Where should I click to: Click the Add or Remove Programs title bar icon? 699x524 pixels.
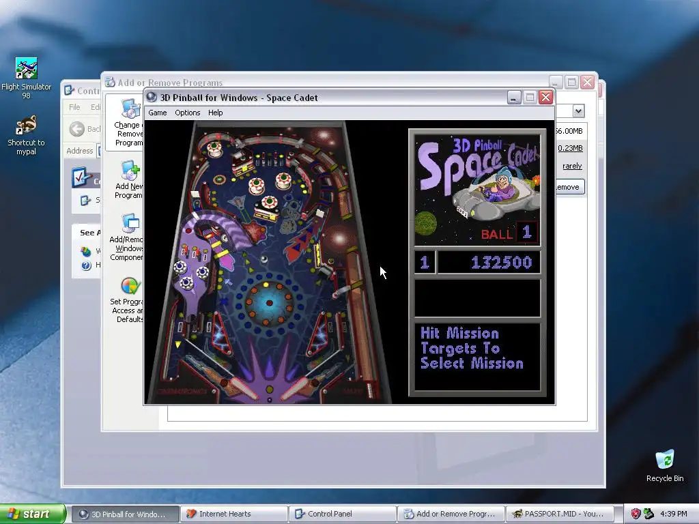[x=110, y=82]
